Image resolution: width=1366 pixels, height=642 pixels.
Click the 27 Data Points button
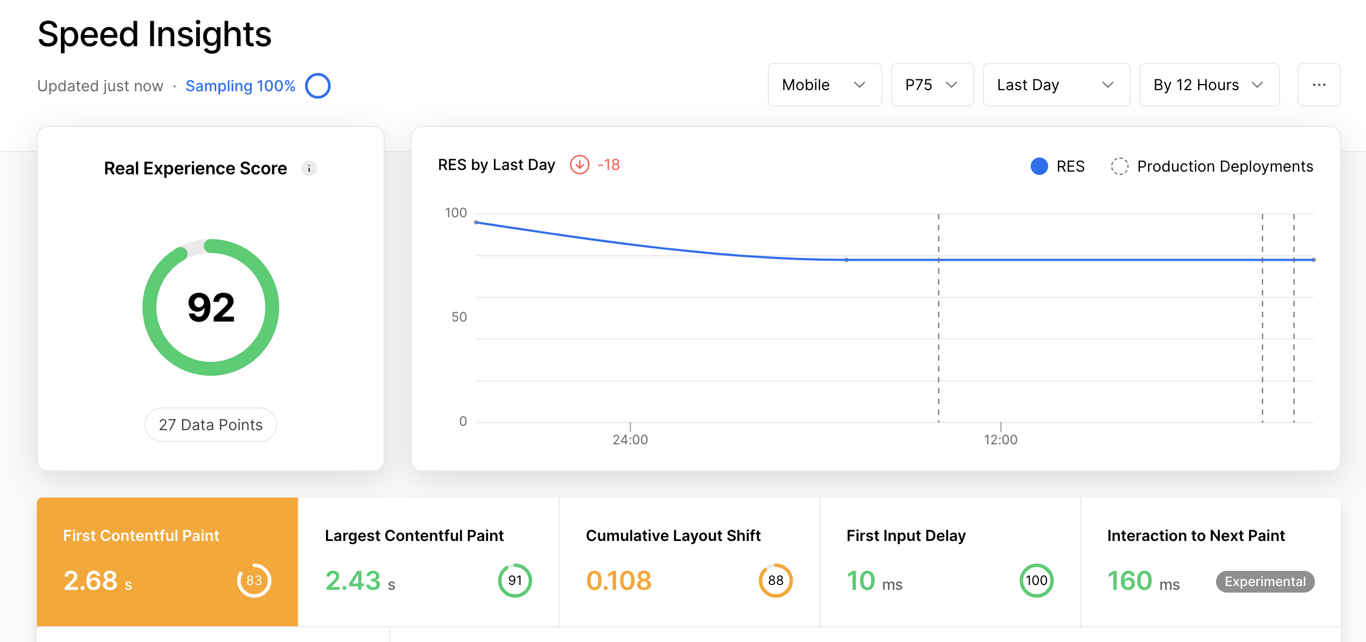210,424
